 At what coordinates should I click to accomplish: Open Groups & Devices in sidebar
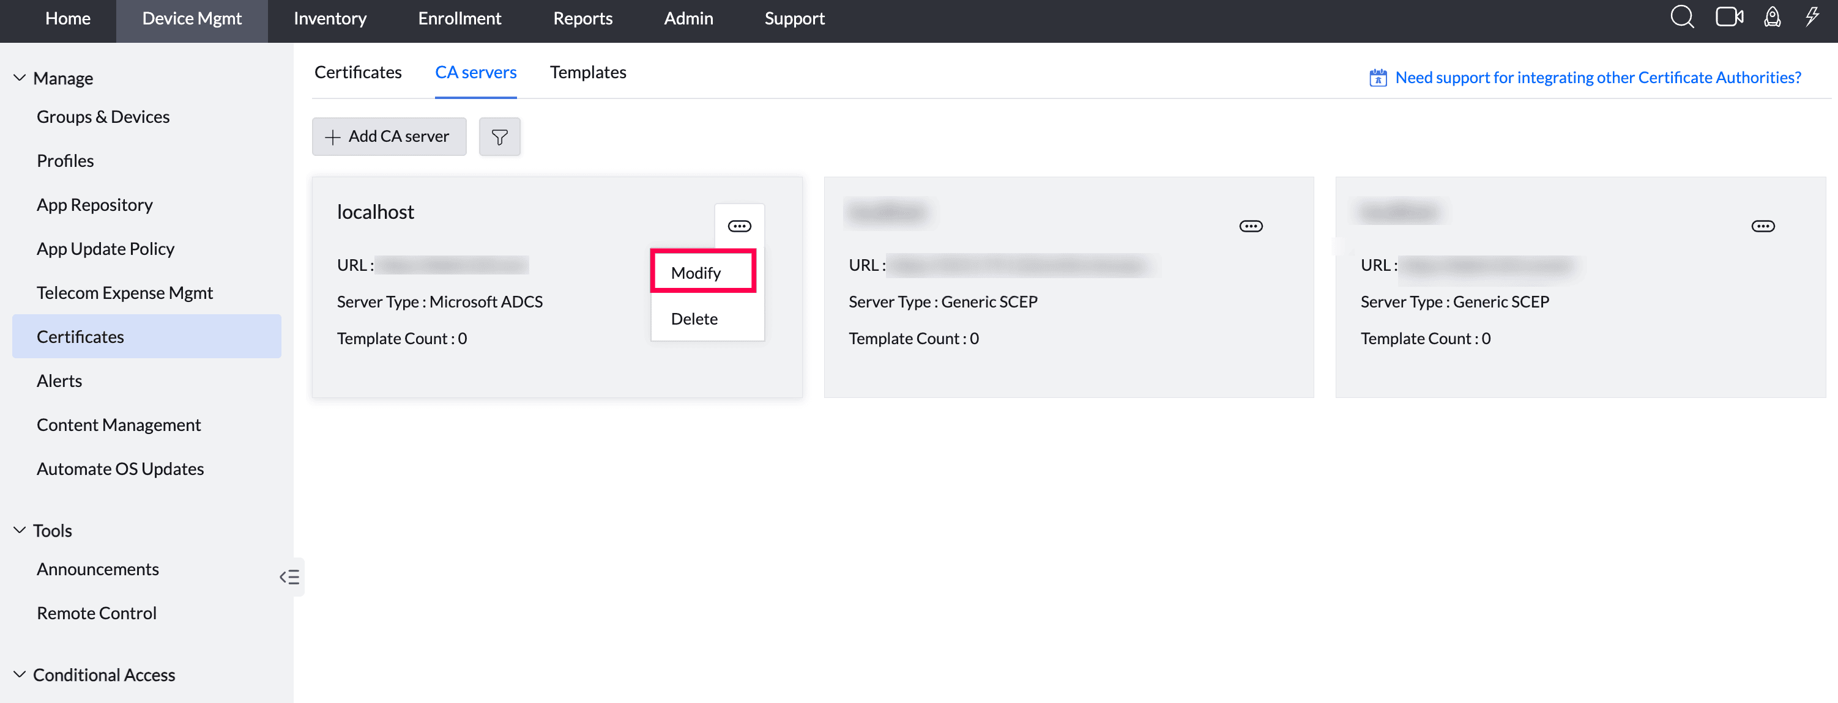(103, 116)
